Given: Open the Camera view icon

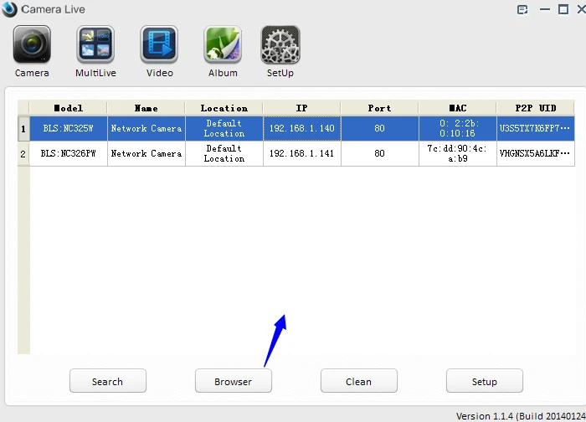Looking at the screenshot, I should (x=32, y=44).
